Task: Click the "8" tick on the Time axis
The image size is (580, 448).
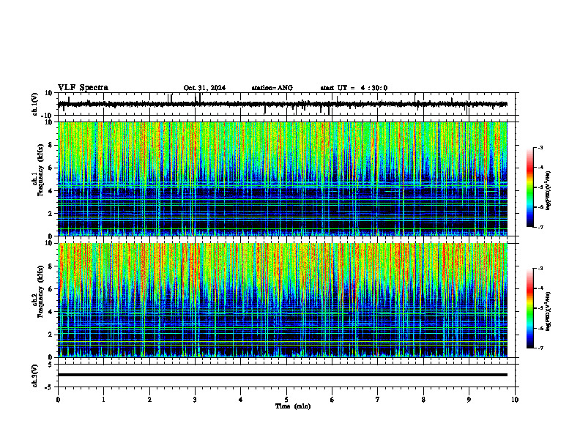Action: 423,400
